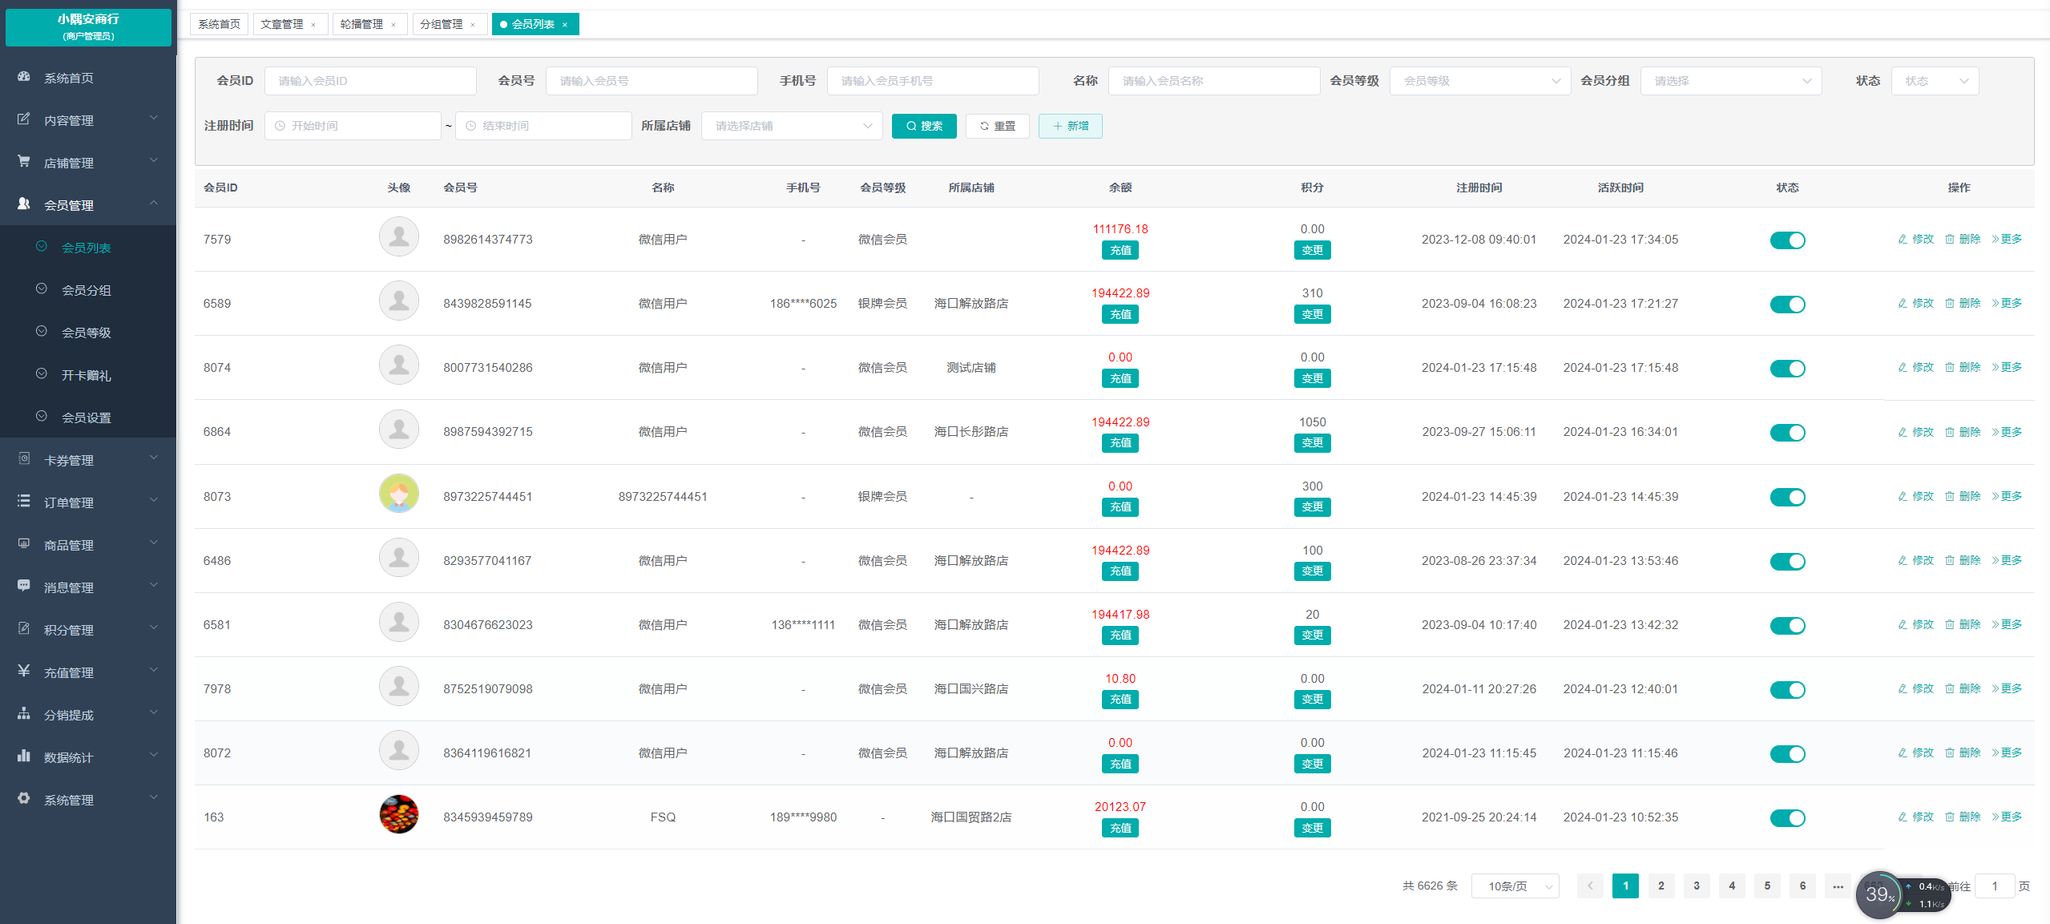Toggle status switch for member 163
The image size is (2050, 924).
[1787, 818]
